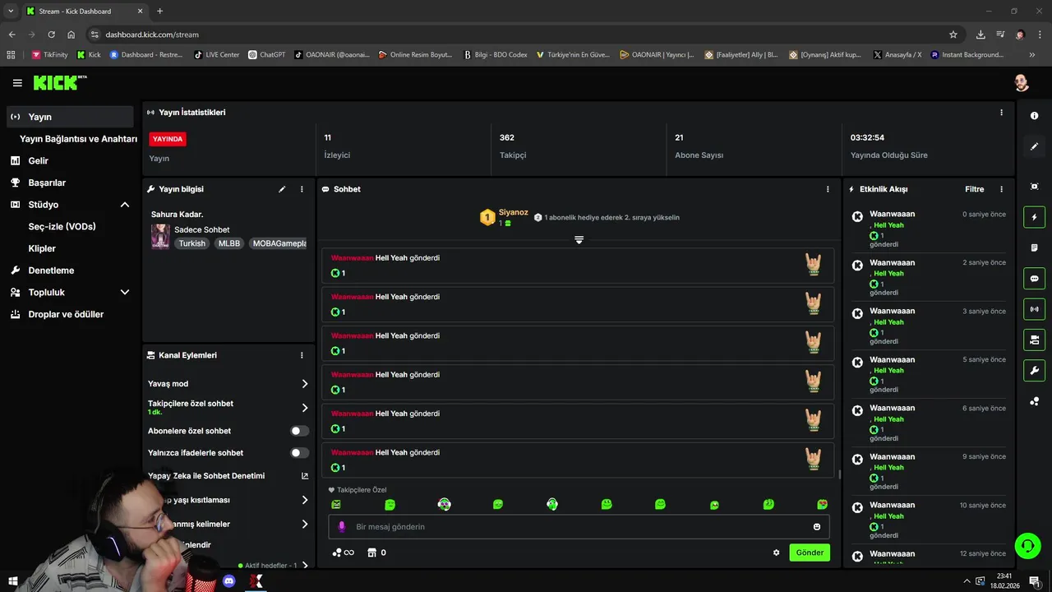
Task: Toggle the lightning bolt activity feed icon
Action: click(1034, 217)
